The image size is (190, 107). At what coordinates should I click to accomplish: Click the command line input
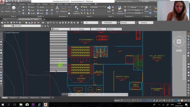tap(98, 95)
